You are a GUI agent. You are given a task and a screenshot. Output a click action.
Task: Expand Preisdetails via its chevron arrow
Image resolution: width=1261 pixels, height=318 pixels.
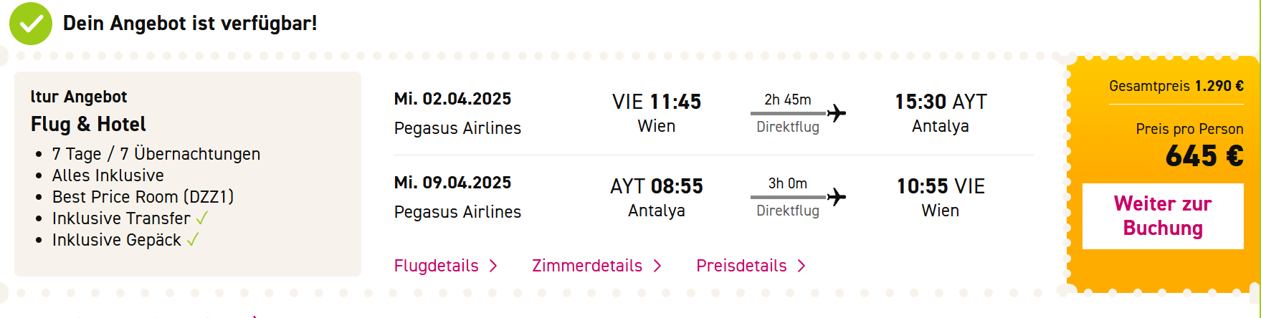[801, 266]
